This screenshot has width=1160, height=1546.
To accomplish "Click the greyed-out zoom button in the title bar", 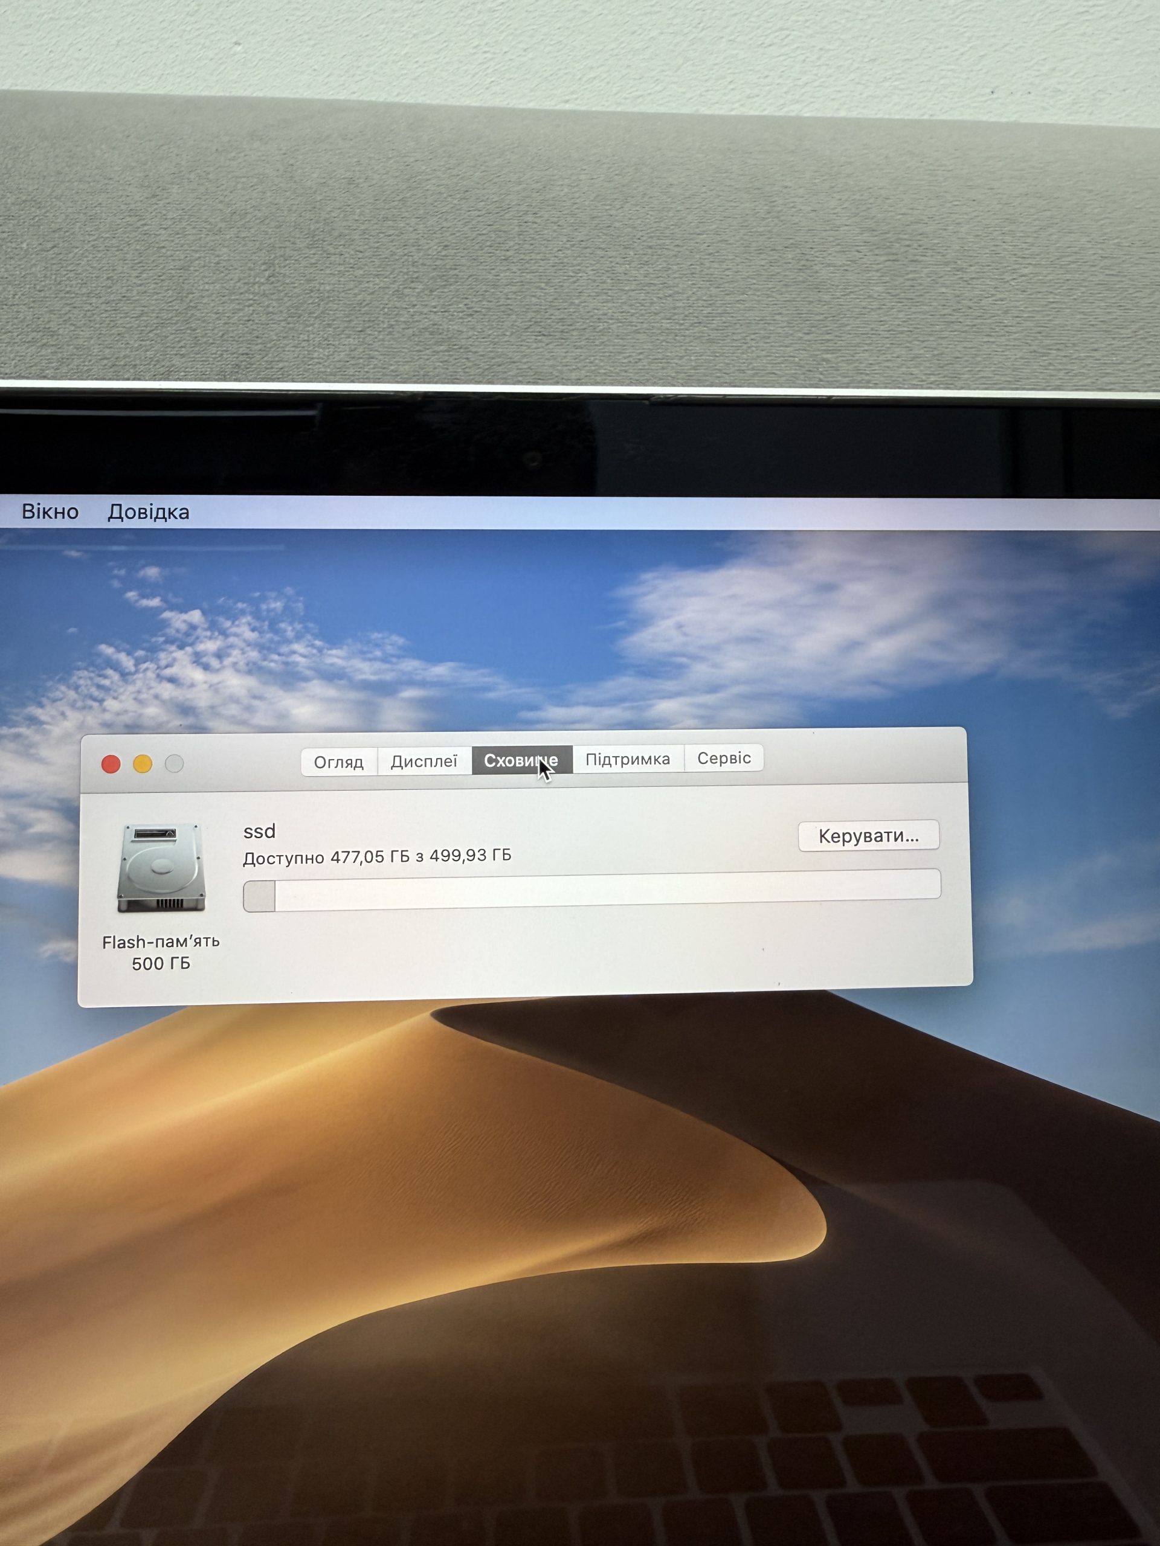I will [174, 764].
